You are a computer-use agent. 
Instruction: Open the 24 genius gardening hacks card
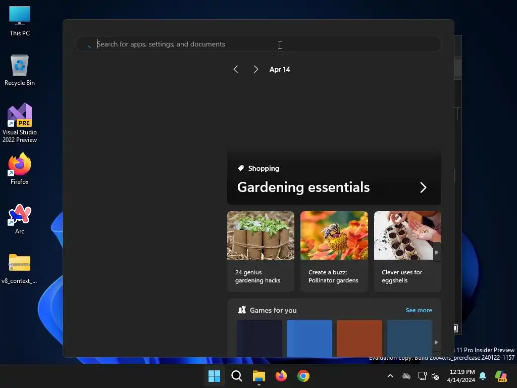pyautogui.click(x=261, y=252)
